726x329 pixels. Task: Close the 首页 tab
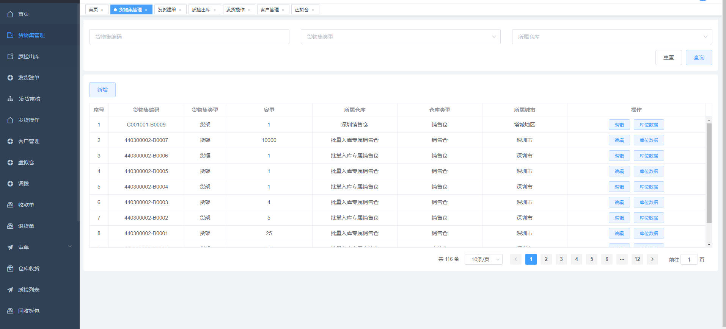click(102, 10)
